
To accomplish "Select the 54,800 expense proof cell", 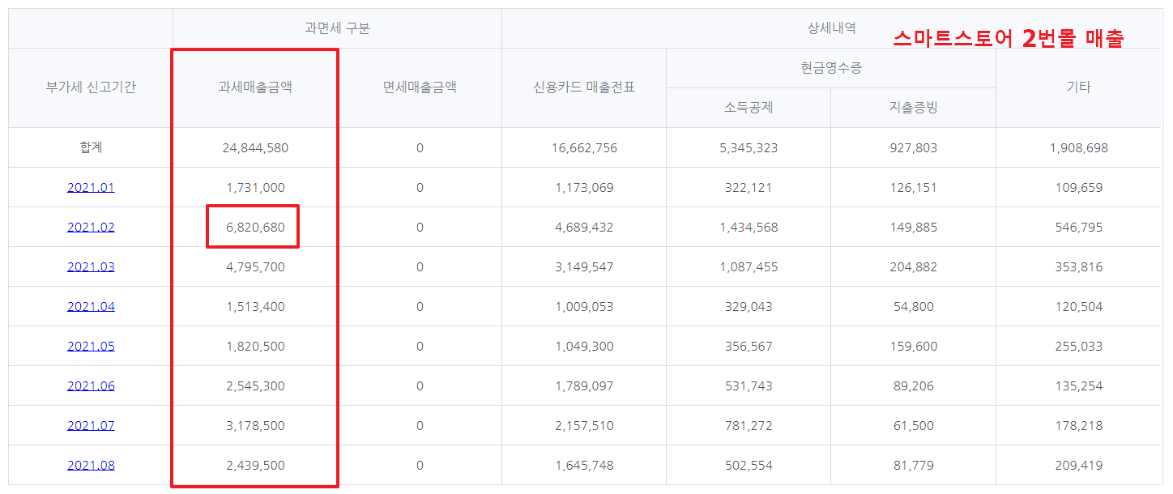I will coord(913,307).
